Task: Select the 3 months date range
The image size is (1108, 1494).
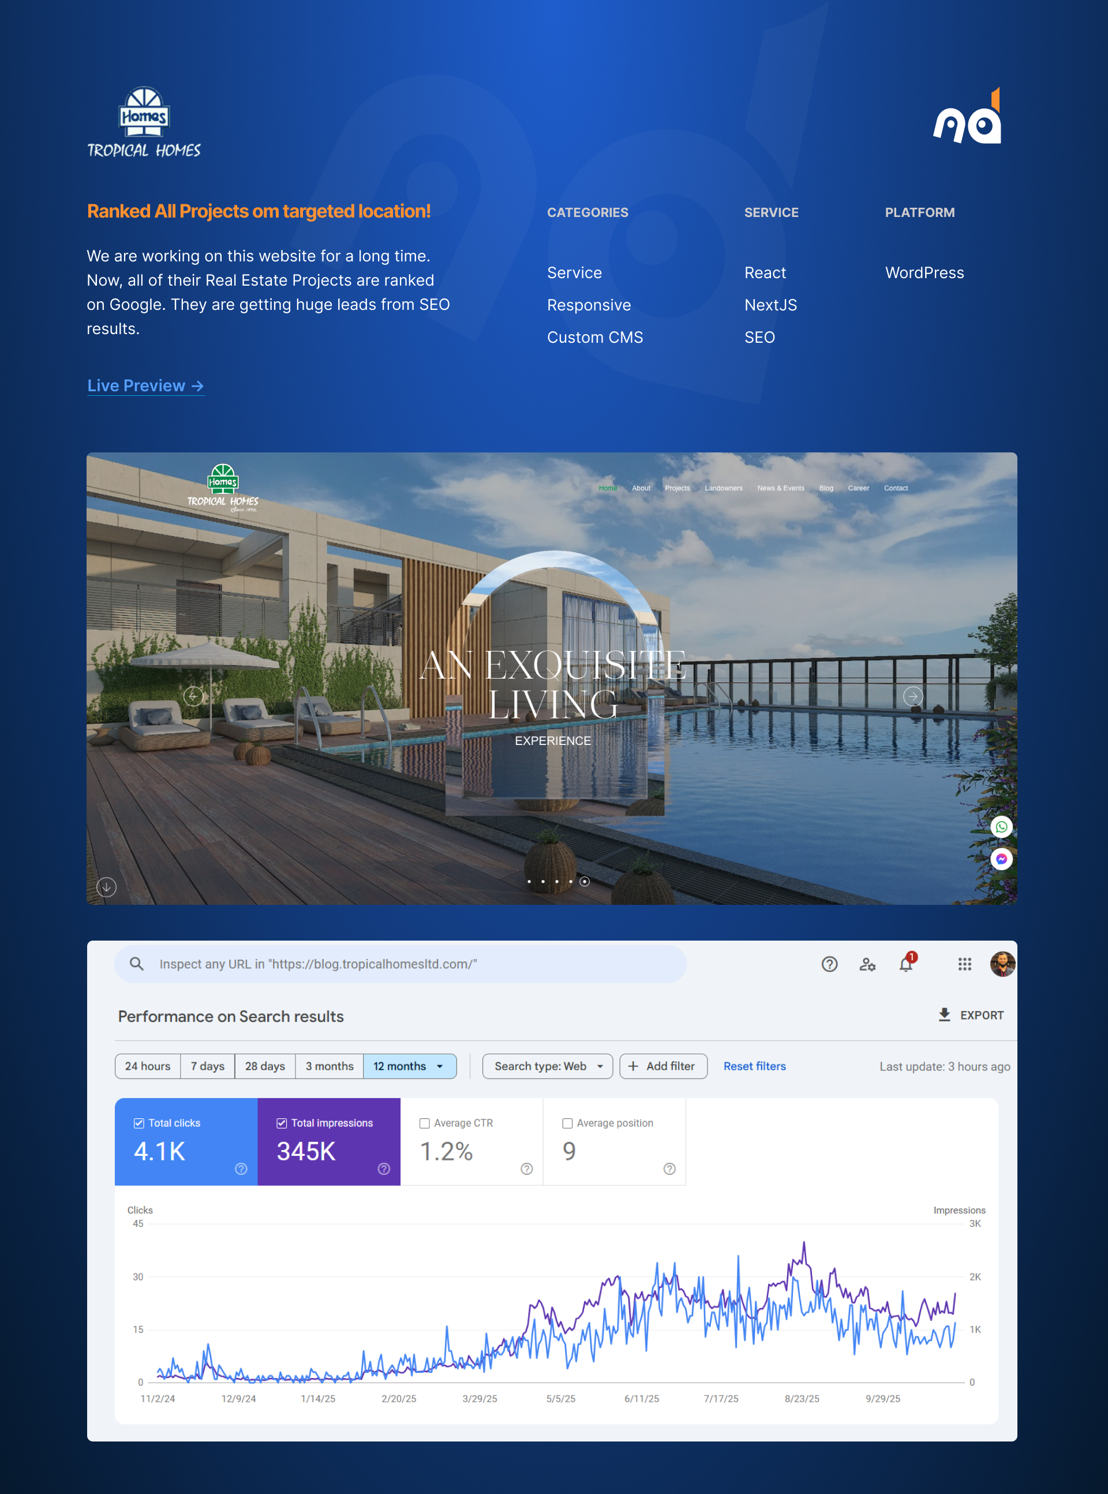Action: click(x=330, y=1066)
